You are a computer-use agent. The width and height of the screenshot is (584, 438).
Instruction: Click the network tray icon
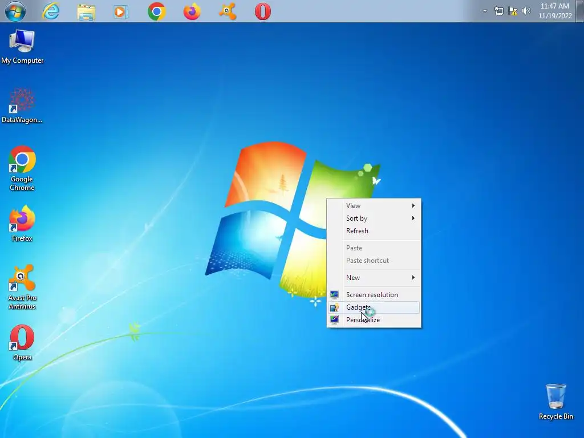tap(498, 11)
